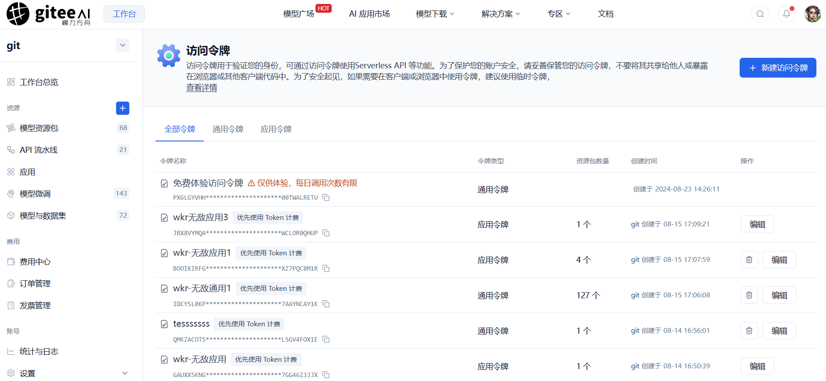Copy the wkr无敌应用3 token string
The height and width of the screenshot is (381, 826).
(326, 233)
